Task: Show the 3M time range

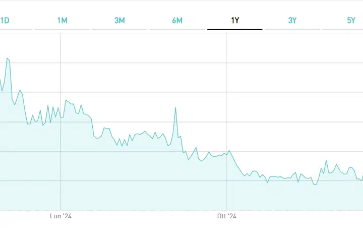Action: pyautogui.click(x=119, y=21)
